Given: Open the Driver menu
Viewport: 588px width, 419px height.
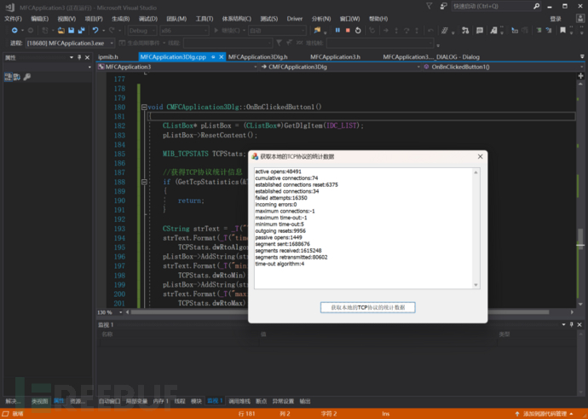Looking at the screenshot, I should (294, 18).
